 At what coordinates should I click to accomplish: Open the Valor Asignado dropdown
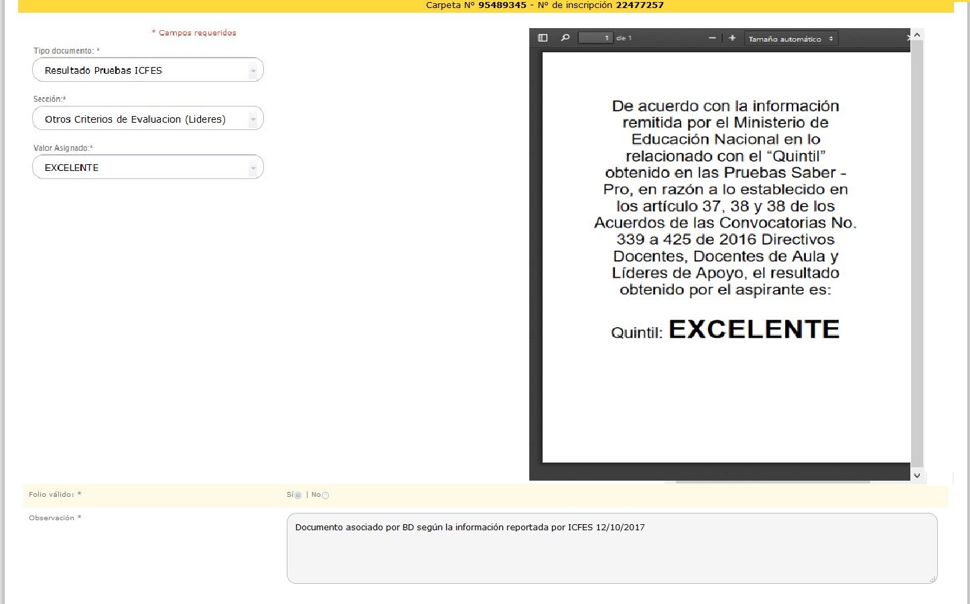[x=253, y=168]
